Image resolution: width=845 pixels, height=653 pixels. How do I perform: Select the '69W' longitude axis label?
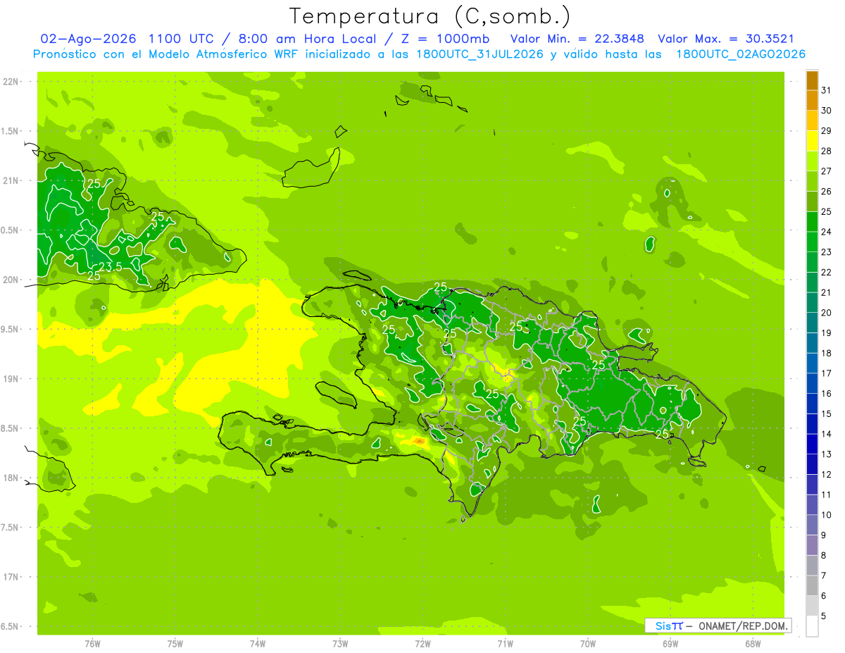click(x=670, y=644)
